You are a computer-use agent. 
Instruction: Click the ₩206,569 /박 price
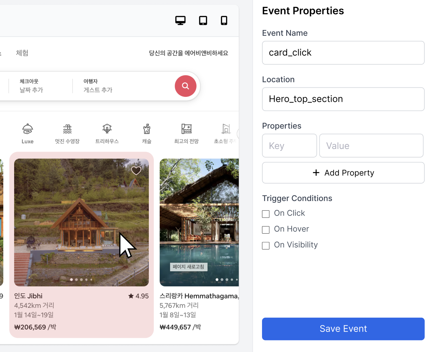(35, 327)
